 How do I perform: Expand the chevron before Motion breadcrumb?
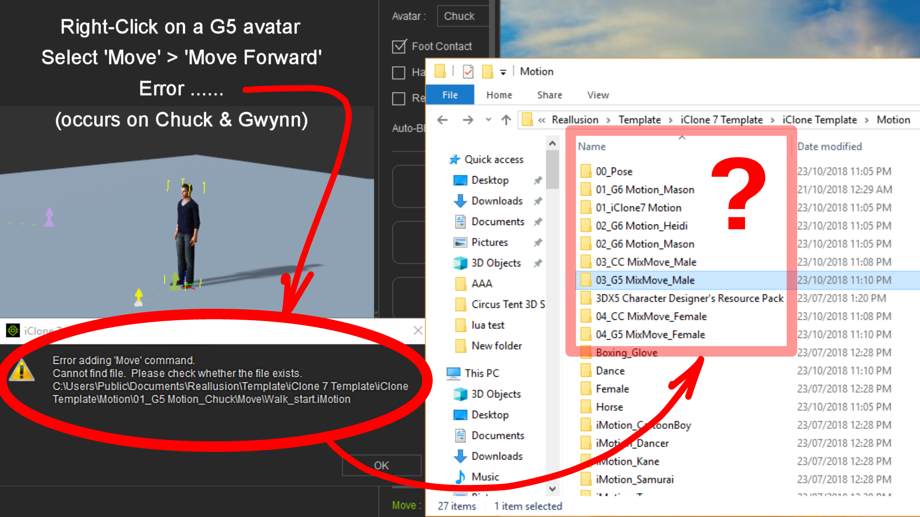click(x=867, y=120)
